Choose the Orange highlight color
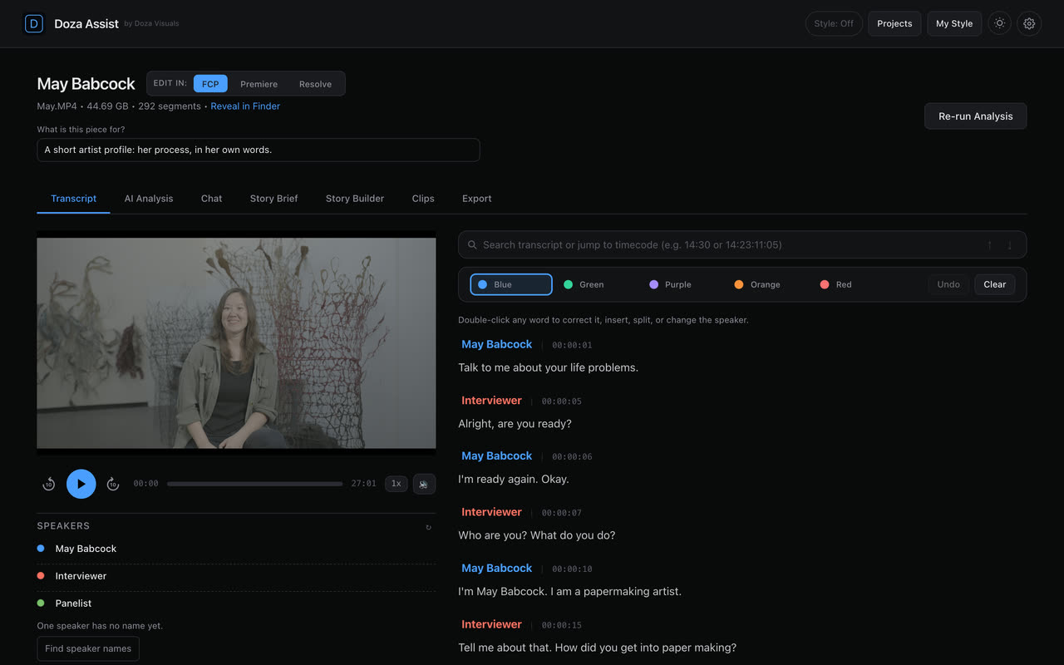 tap(757, 284)
